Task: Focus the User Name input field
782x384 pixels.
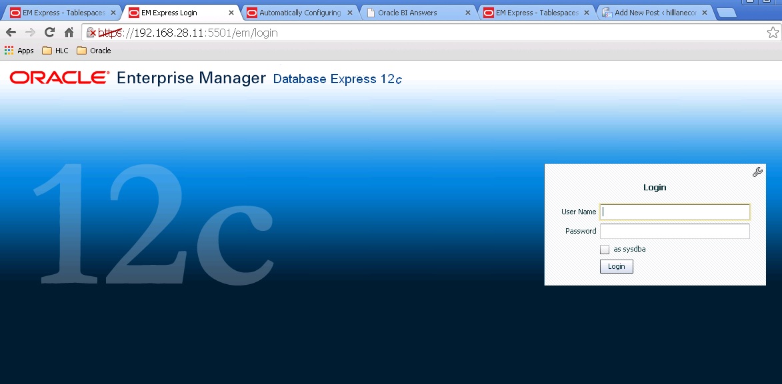Action: [x=675, y=212]
